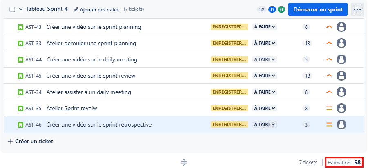Open ticket AST-45 key link
The height and width of the screenshot is (168, 368).
tap(33, 76)
